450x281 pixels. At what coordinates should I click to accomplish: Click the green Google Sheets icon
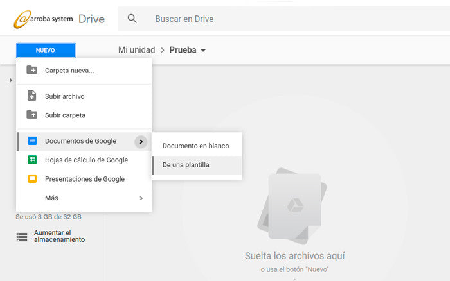pos(32,160)
